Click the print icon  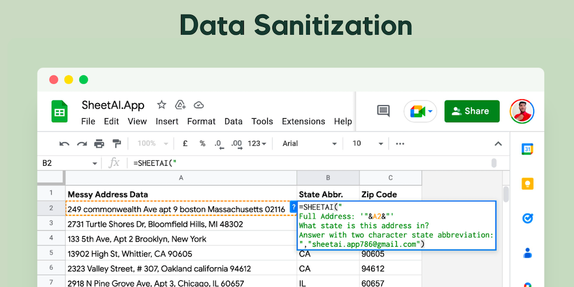99,143
